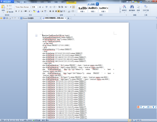Decrease font size with the small A button
The height and width of the screenshot is (122, 157).
click(43, 7)
